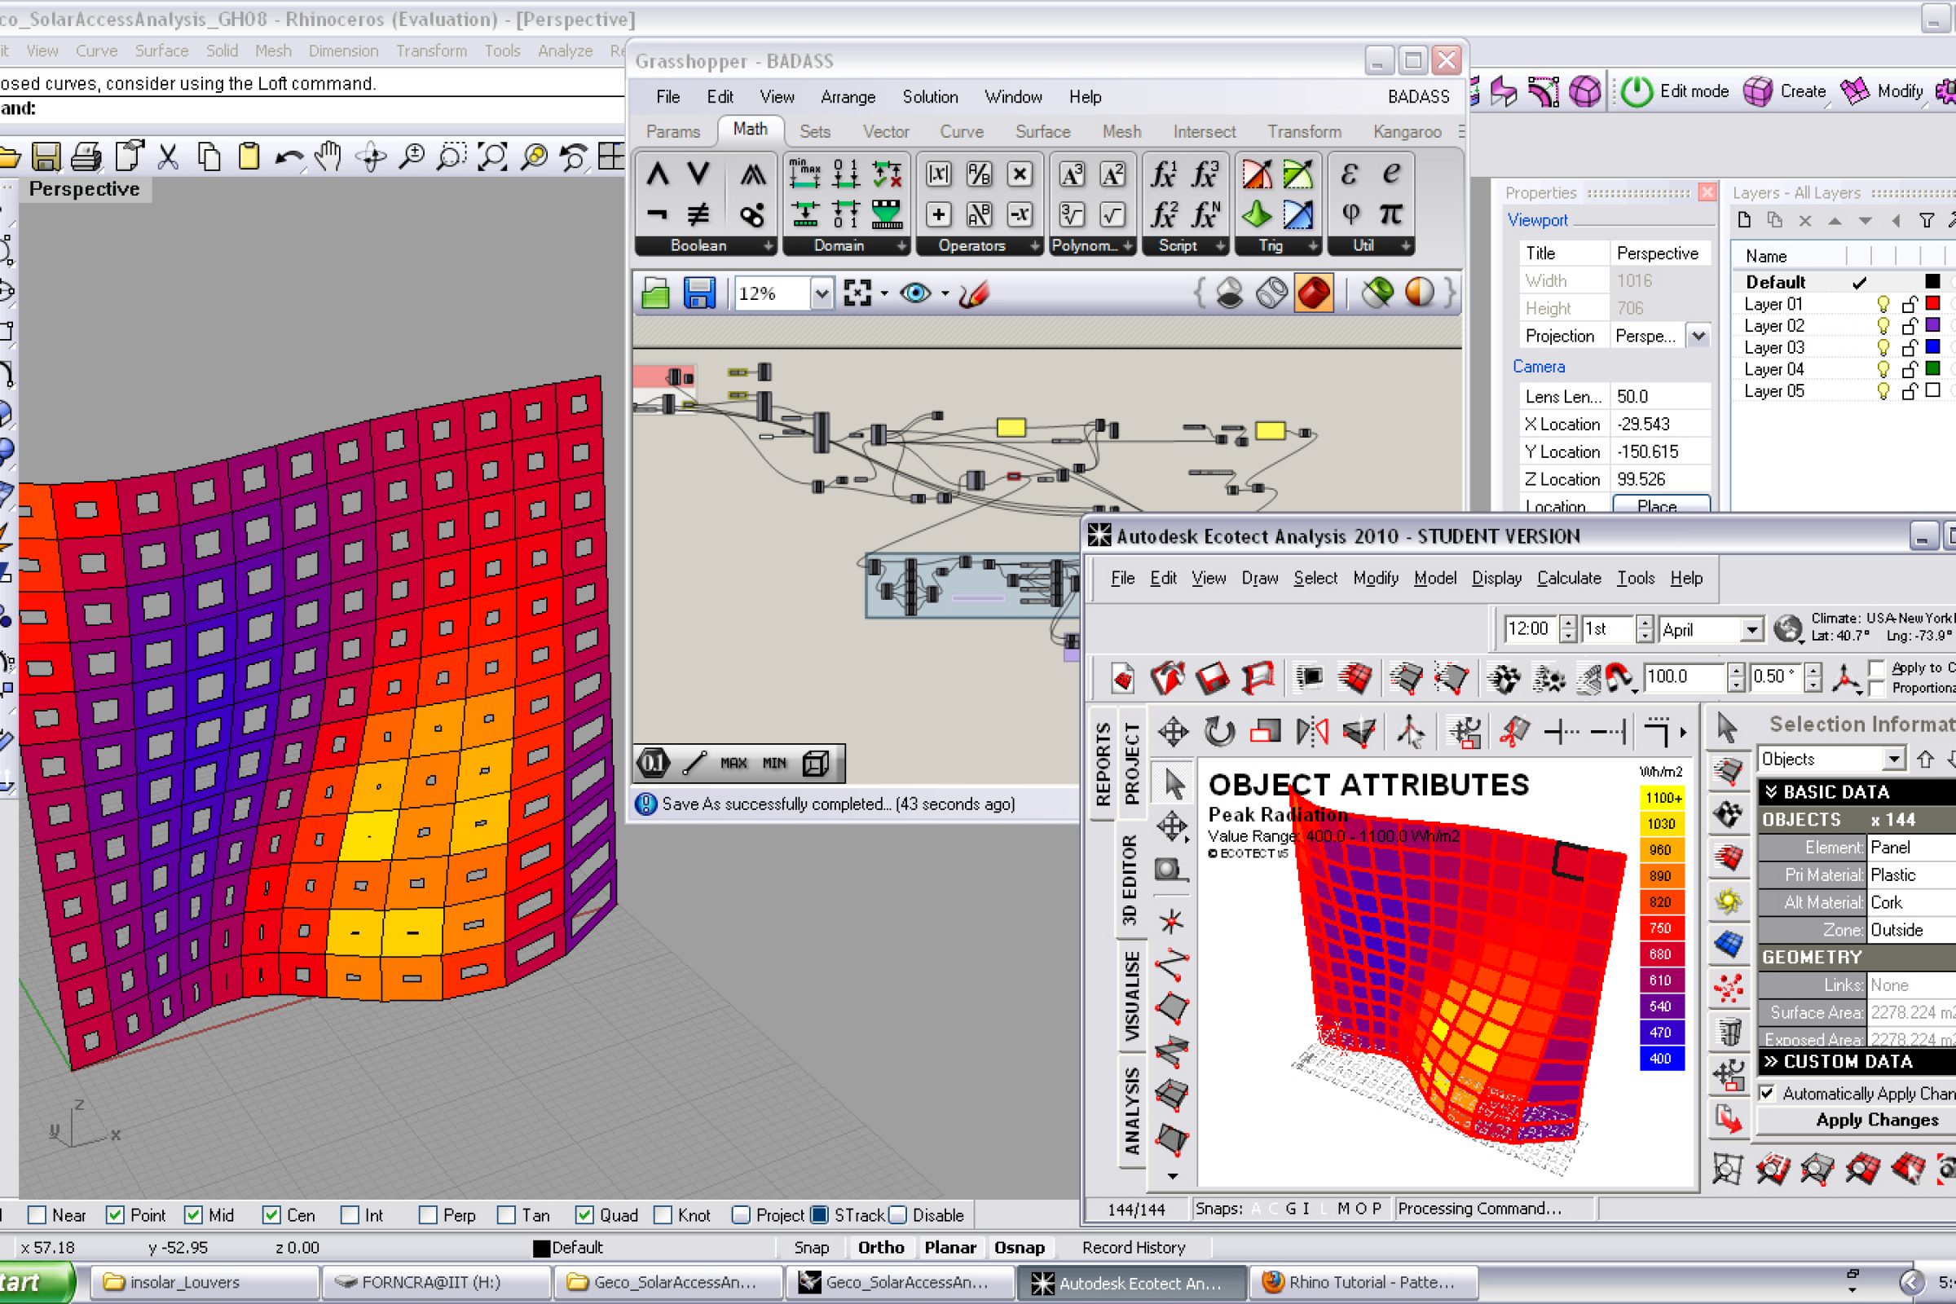Click the Grasshopper open file icon
This screenshot has height=1304, width=1956.
(x=655, y=293)
